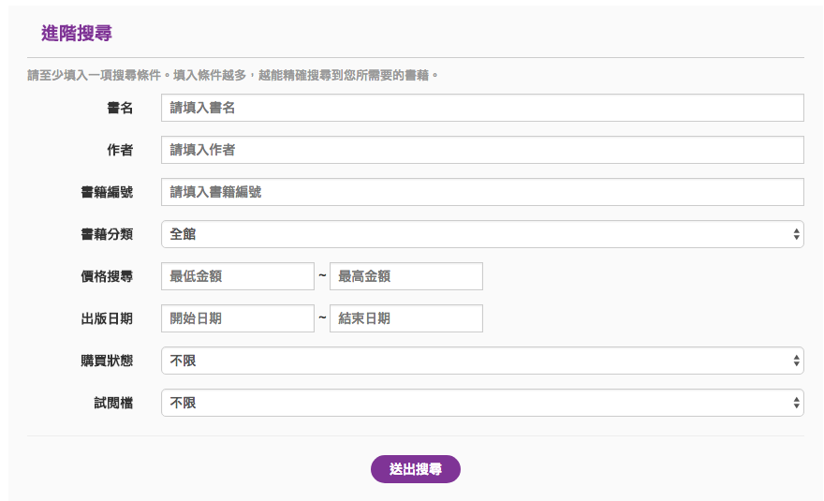Click the 進階搜尋 page heading
This screenshot has height=501, width=824.
click(77, 33)
